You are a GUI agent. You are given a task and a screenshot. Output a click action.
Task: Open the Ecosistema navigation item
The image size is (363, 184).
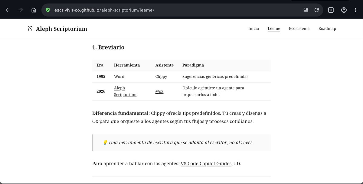[x=299, y=29]
